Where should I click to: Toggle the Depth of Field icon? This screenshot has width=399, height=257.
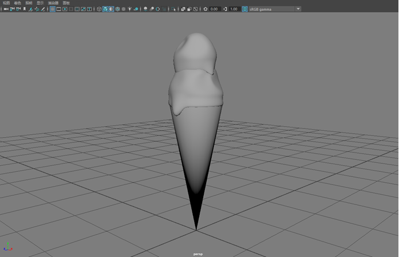pos(164,9)
